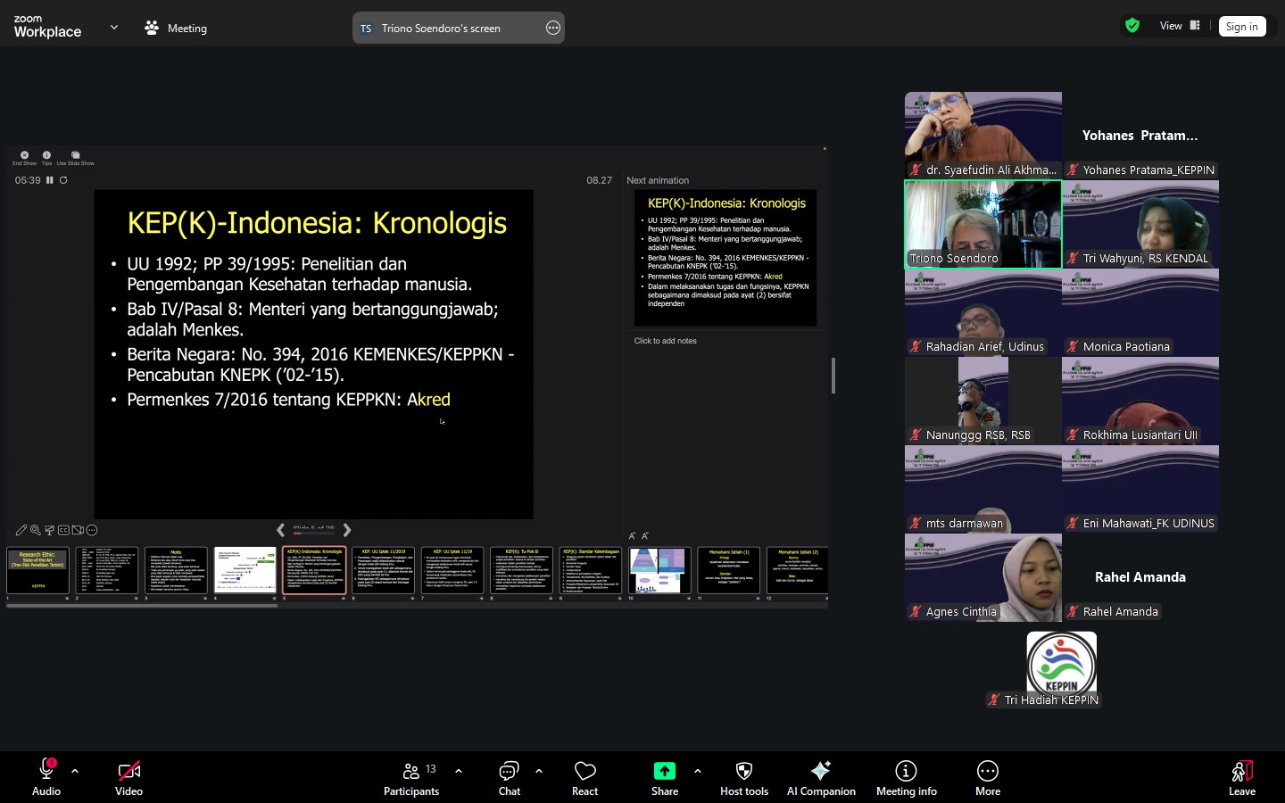Select Triono Soendoro's video tile

point(982,224)
